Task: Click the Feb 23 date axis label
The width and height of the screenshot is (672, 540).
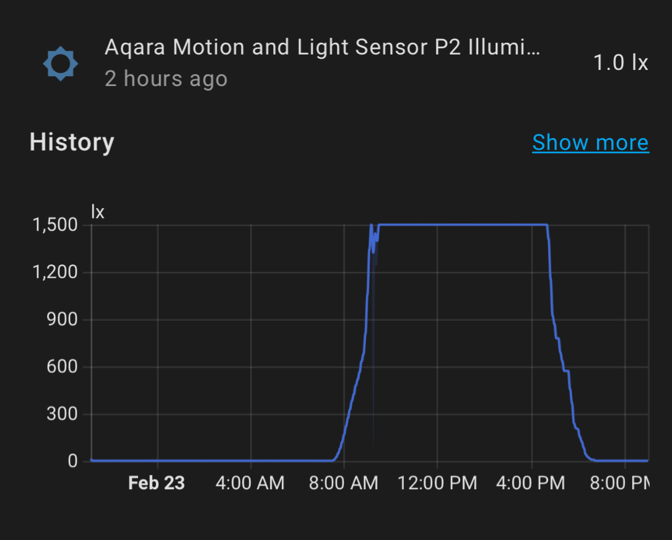Action: [157, 483]
